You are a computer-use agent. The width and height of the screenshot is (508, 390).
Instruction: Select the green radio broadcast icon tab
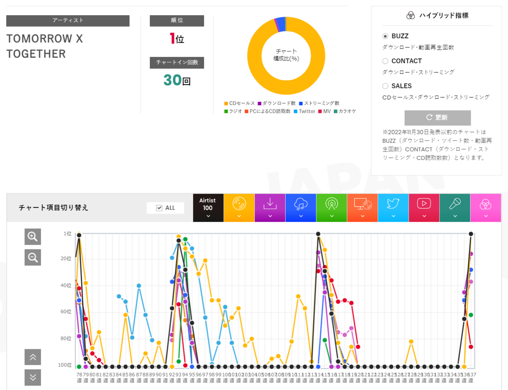[331, 208]
